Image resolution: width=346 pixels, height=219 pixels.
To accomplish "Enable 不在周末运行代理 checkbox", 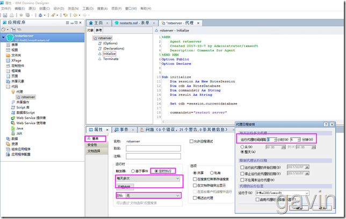I will [242, 180].
